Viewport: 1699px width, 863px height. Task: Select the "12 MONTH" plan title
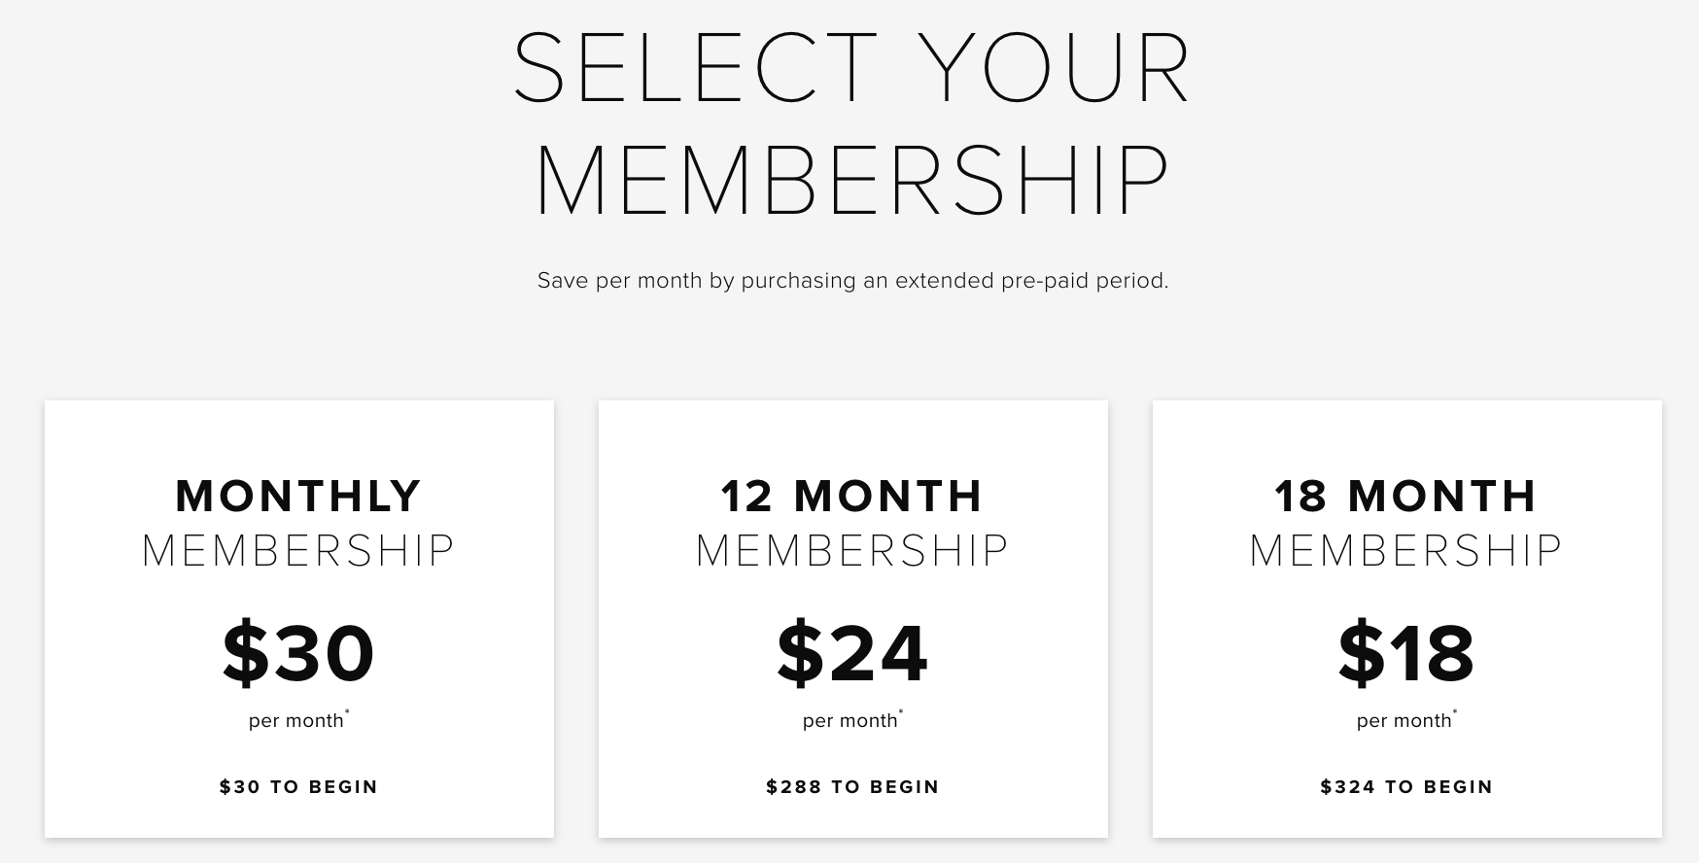click(852, 497)
